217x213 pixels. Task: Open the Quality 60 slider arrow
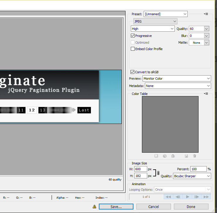coord(206,29)
